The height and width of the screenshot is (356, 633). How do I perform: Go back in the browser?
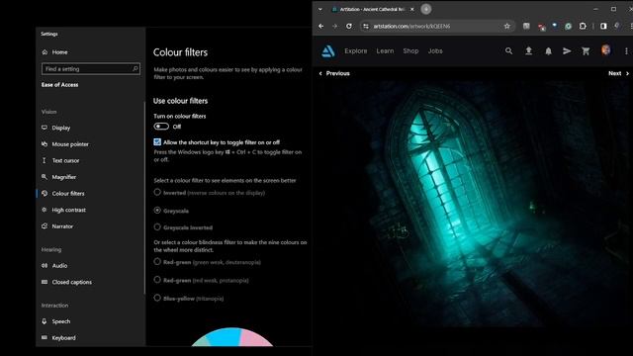point(320,26)
